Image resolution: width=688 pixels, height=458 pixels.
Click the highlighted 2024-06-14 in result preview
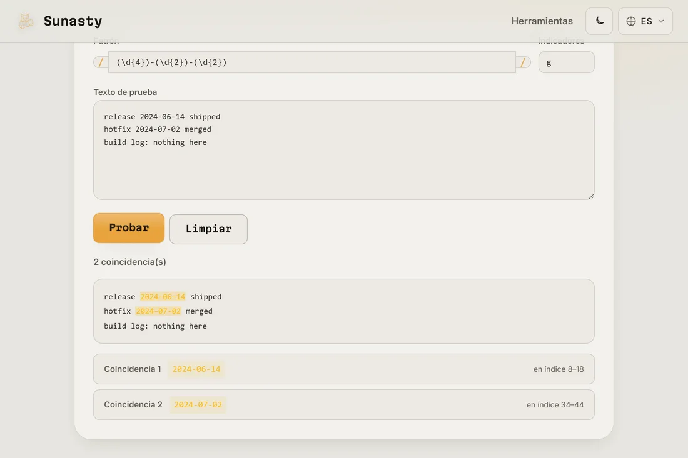163,297
